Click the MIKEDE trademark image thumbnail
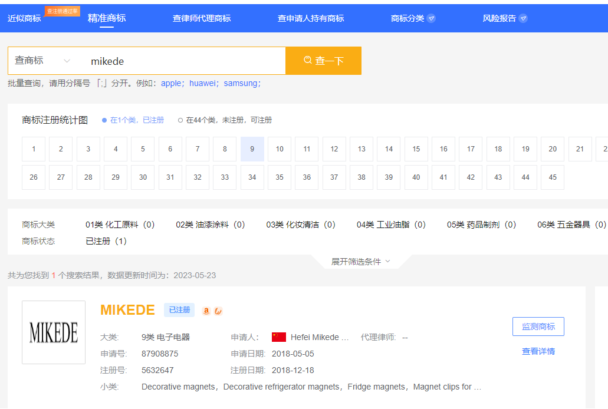 (54, 332)
